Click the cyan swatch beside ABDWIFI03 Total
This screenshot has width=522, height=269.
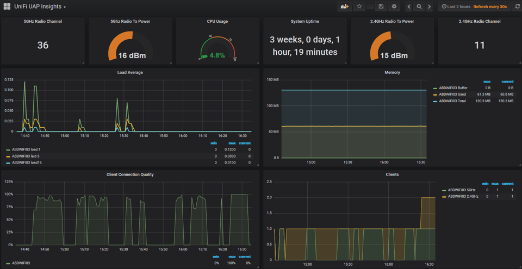click(x=435, y=101)
